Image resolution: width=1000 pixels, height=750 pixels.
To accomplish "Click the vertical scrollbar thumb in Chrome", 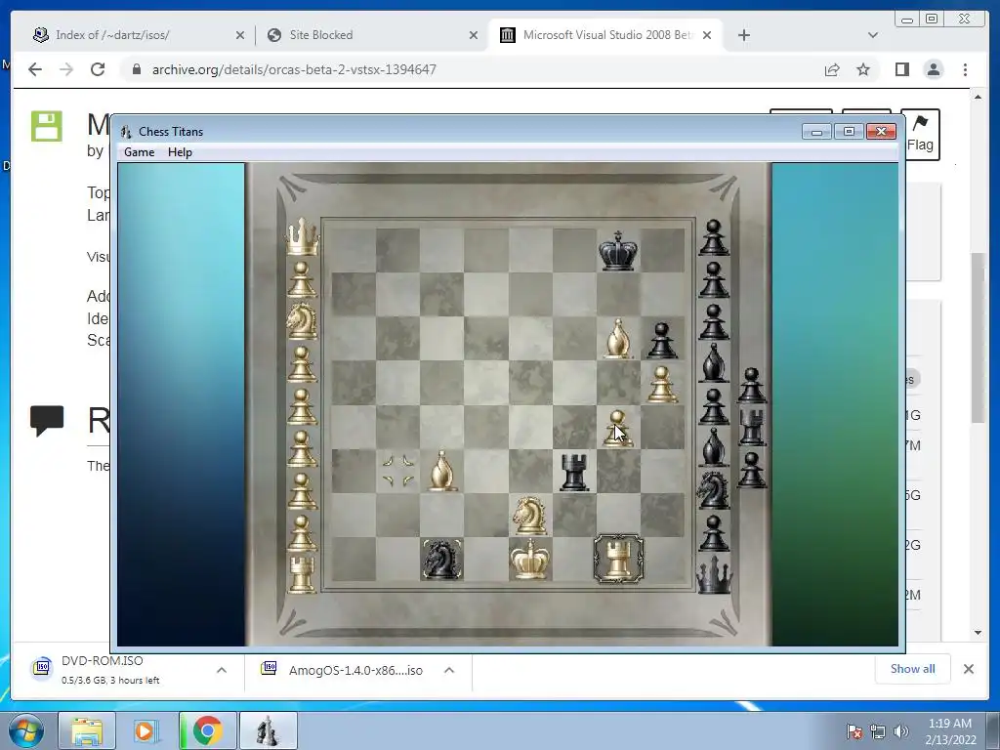I will [x=979, y=337].
